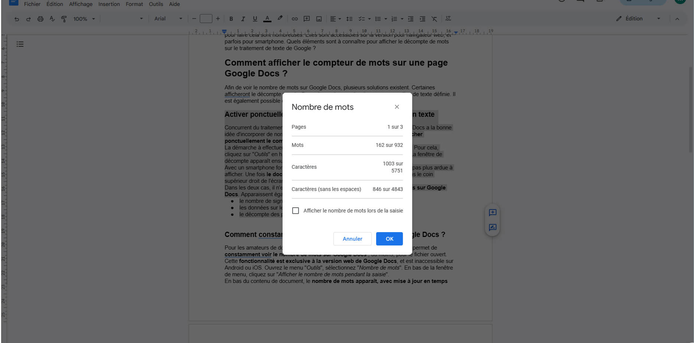694x343 pixels.
Task: Click add comment icon at right margin
Action: coord(492,212)
